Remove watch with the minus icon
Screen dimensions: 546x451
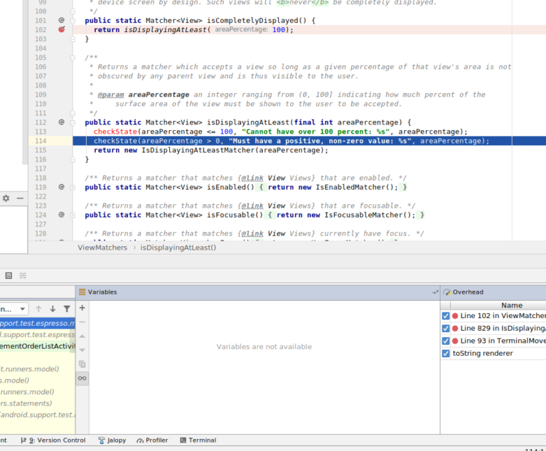pos(82,322)
